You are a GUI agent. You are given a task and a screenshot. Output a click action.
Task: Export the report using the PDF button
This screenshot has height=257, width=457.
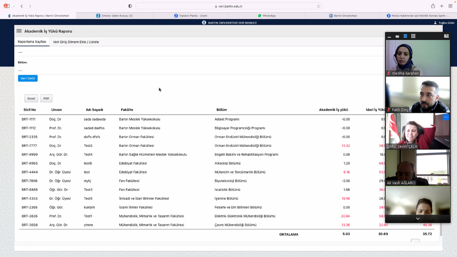pyautogui.click(x=46, y=98)
